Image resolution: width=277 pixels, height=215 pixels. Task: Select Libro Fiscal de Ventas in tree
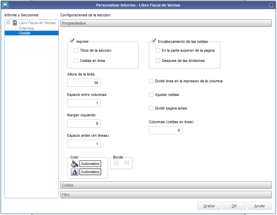(37, 23)
